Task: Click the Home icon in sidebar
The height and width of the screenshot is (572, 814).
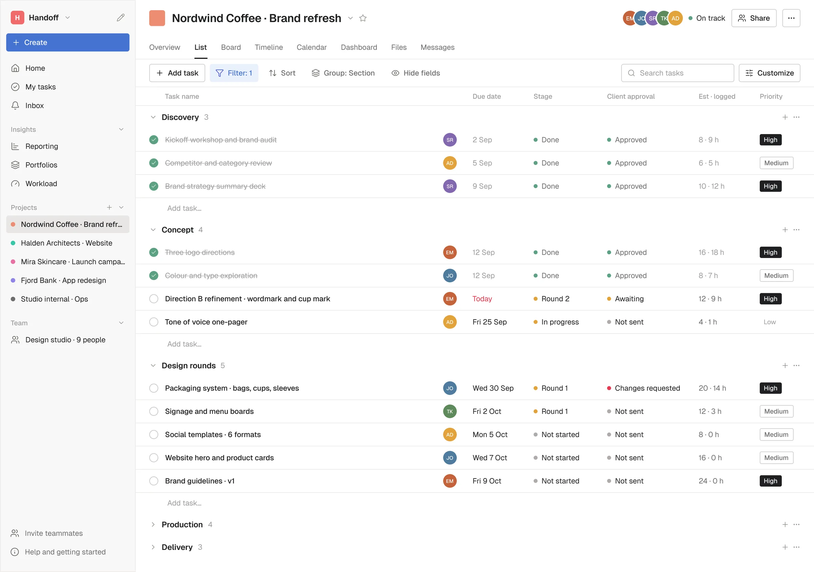Action: point(15,68)
